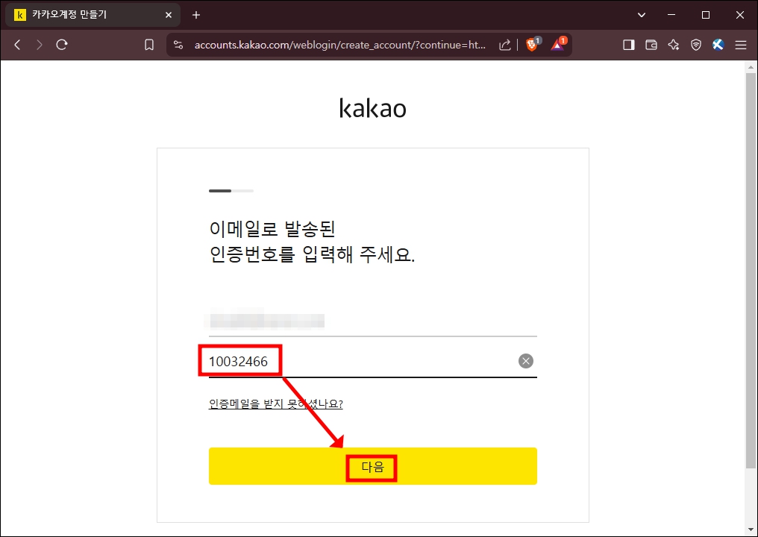The width and height of the screenshot is (758, 537).
Task: Open the browser hamburger menu
Action: [x=741, y=45]
